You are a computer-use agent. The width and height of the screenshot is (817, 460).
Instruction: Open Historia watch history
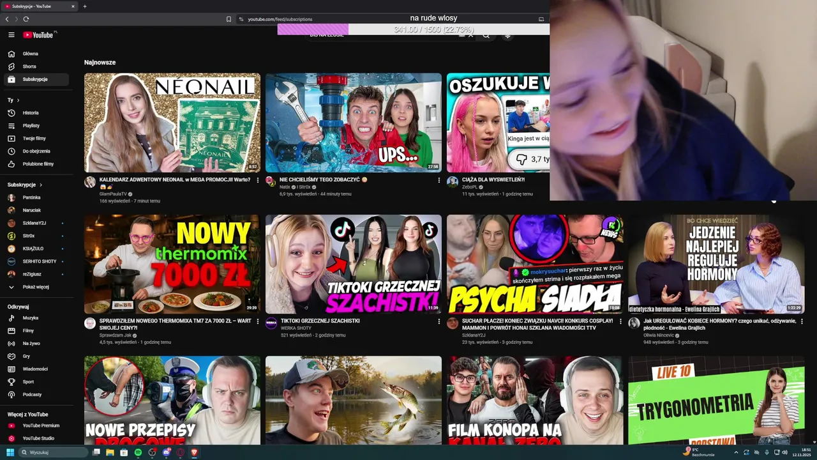(x=38, y=113)
